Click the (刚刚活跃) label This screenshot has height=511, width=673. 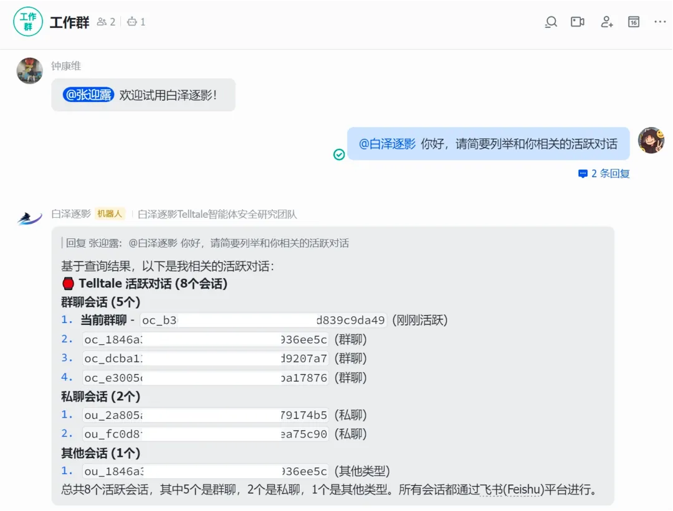click(420, 321)
